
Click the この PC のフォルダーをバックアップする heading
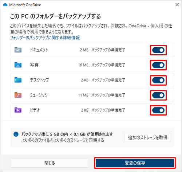tap(55, 16)
